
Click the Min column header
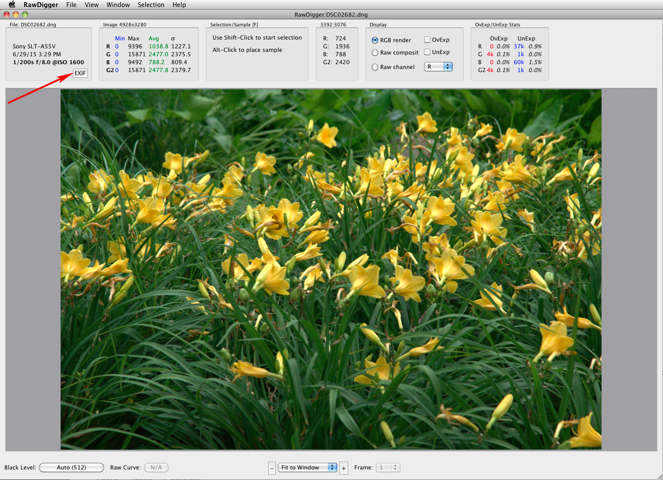120,38
